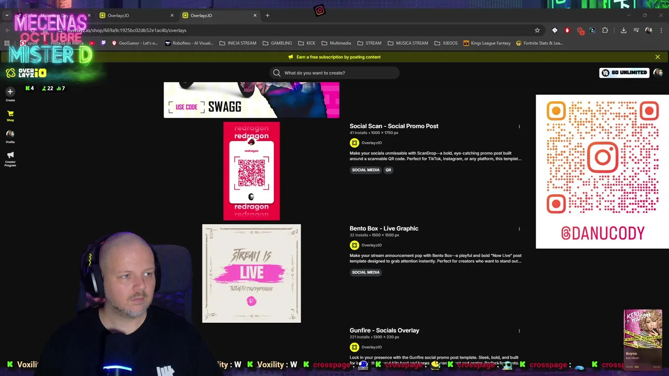Click the Overlayz.IO logo

click(26, 73)
